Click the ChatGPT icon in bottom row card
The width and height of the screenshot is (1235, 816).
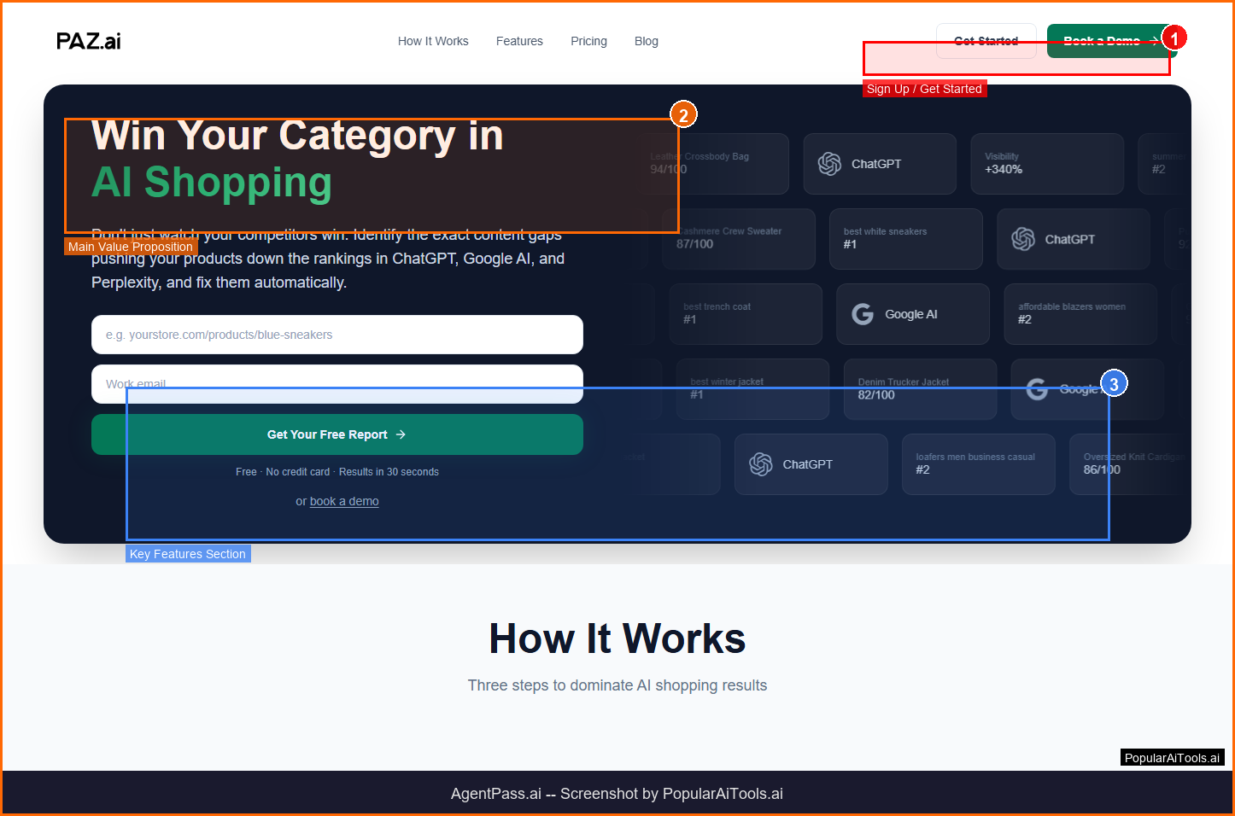[x=761, y=464]
